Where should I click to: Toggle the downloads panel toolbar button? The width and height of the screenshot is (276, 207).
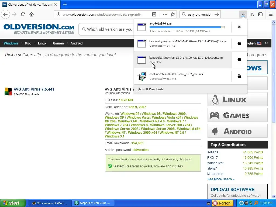coord(243,15)
